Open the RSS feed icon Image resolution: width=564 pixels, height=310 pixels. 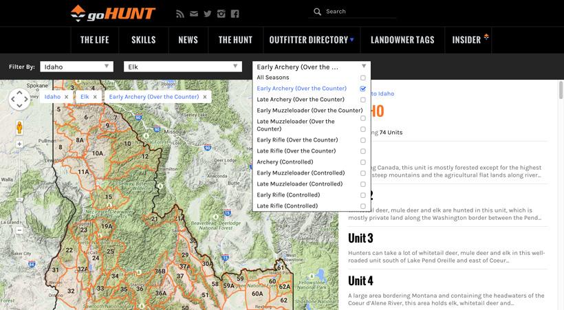pos(180,14)
